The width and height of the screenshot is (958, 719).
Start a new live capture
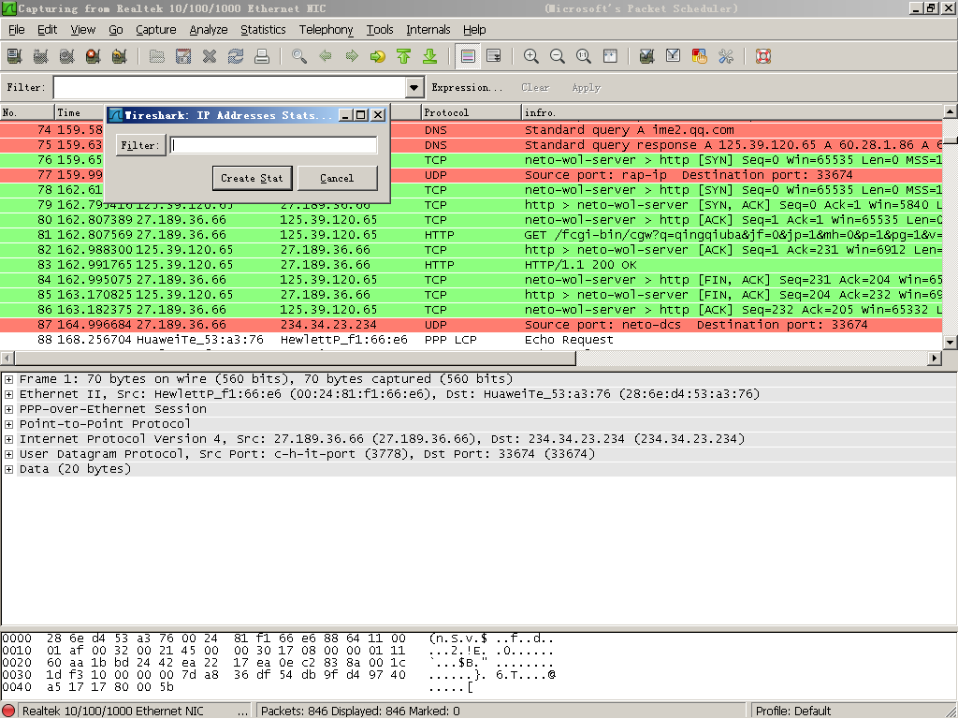[x=67, y=56]
